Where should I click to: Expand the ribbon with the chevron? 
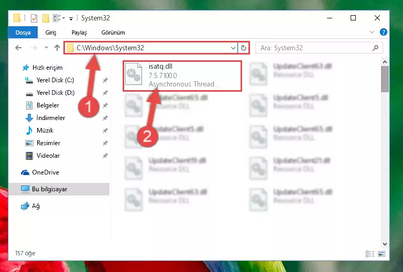(x=372, y=32)
